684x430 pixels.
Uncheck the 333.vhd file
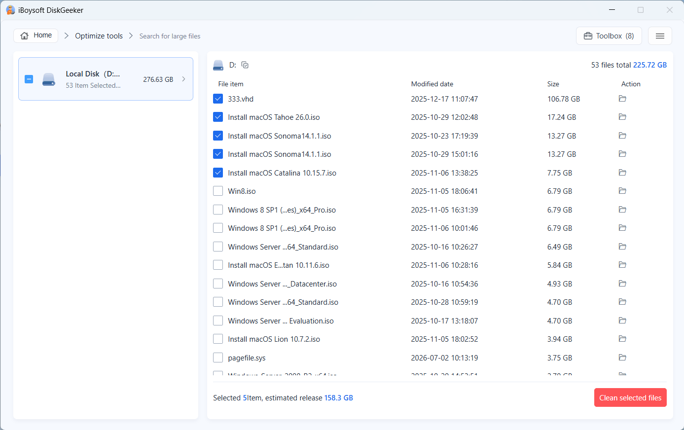coord(218,99)
